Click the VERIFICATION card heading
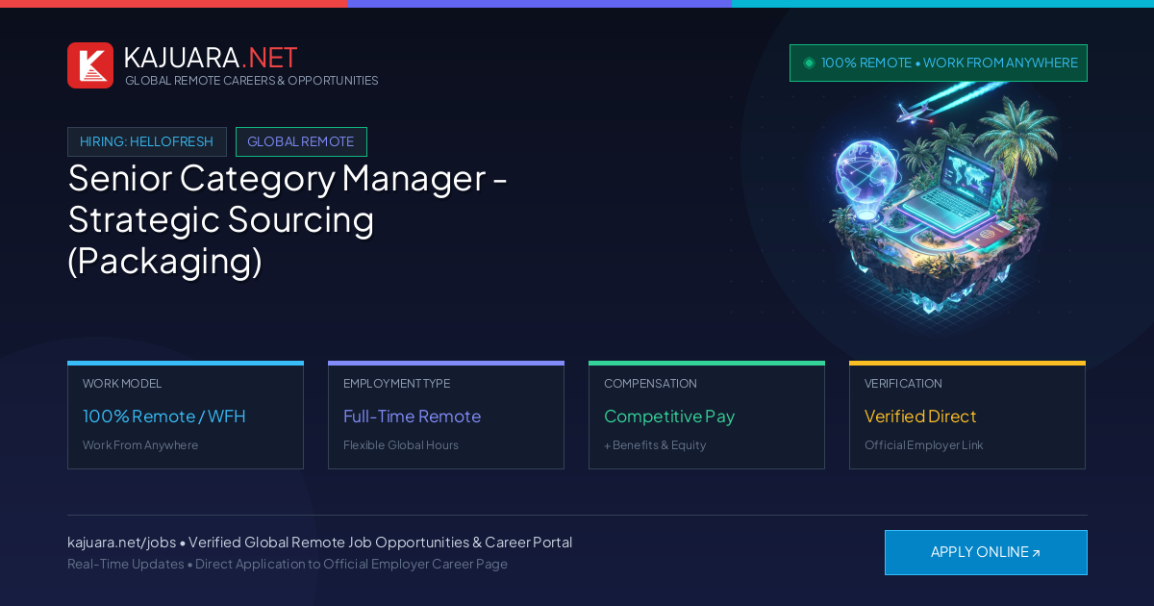Screen dimensions: 1154x606 point(903,384)
